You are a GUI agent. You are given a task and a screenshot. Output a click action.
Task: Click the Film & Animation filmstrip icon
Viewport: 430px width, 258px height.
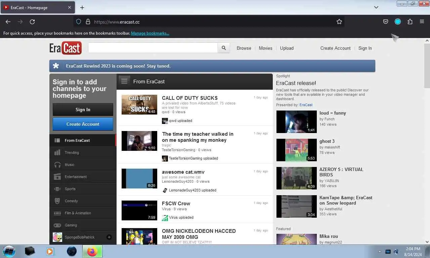click(57, 213)
